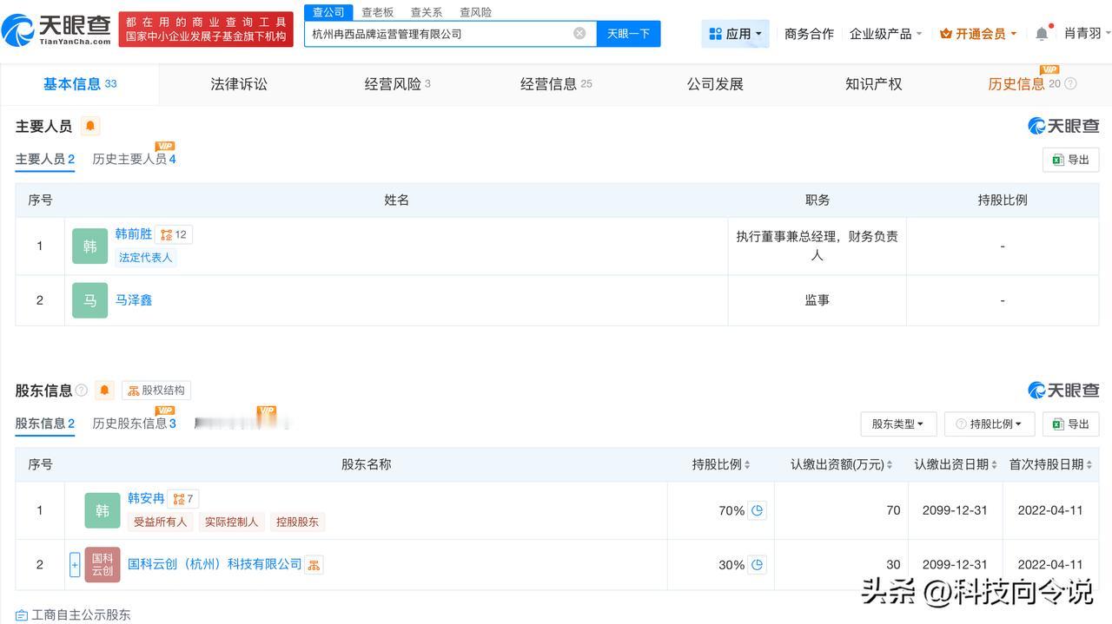The width and height of the screenshot is (1112, 624).
Task: Click the 控股股东 tag
Action: tap(297, 522)
